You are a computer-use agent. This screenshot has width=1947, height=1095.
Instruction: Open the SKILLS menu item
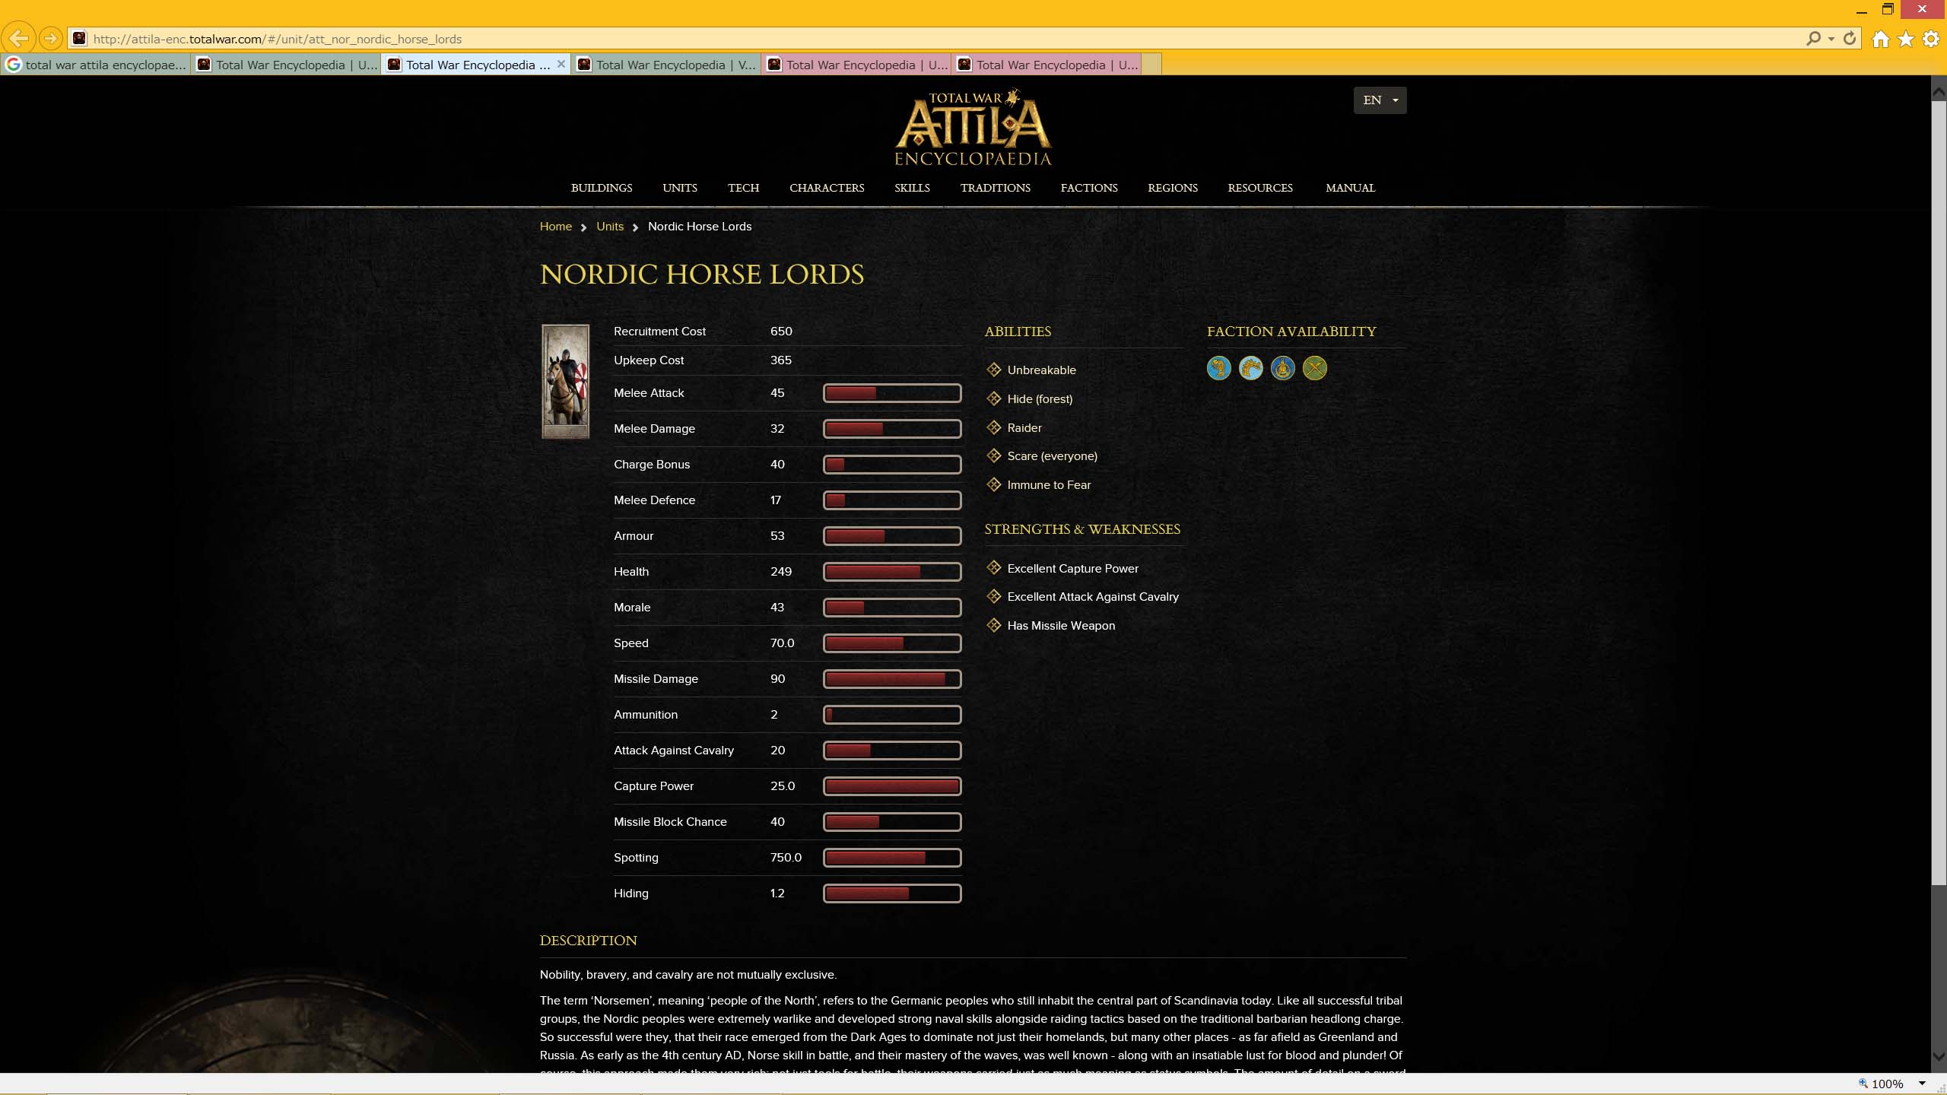pyautogui.click(x=912, y=188)
